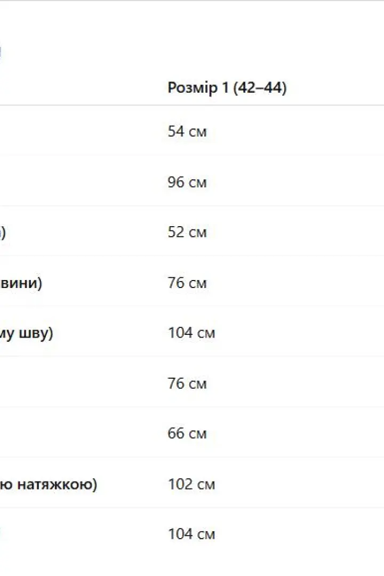Click the '(42–44)' size range in header
384x576 pixels.
pyautogui.click(x=259, y=88)
